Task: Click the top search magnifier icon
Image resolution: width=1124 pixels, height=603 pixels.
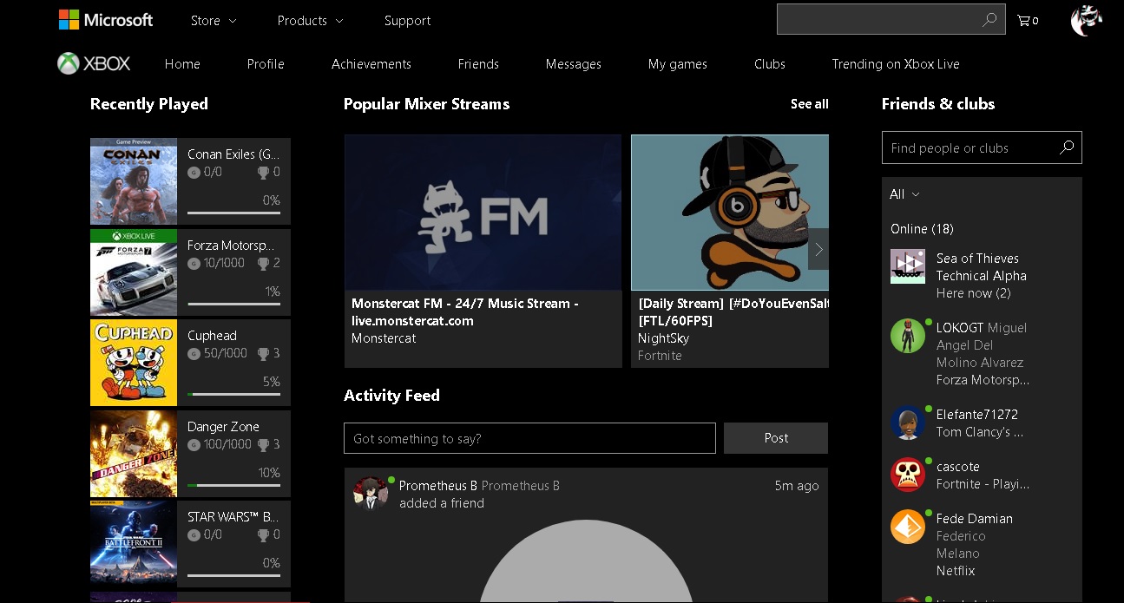Action: (989, 20)
